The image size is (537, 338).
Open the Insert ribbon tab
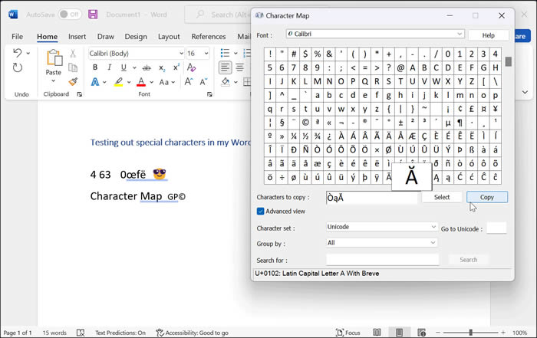(x=77, y=36)
